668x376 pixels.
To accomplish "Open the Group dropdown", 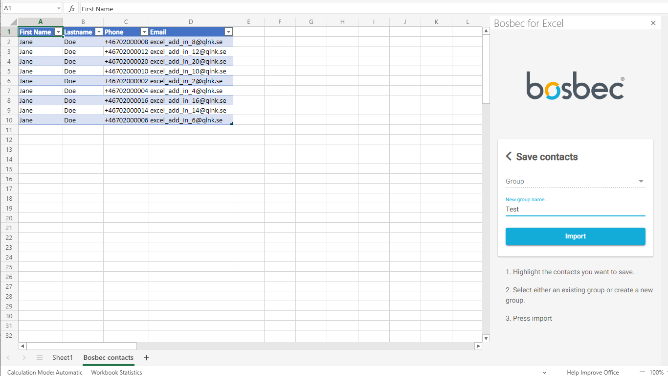I will coord(576,181).
